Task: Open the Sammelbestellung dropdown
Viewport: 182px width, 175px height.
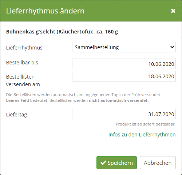Action: (124, 47)
